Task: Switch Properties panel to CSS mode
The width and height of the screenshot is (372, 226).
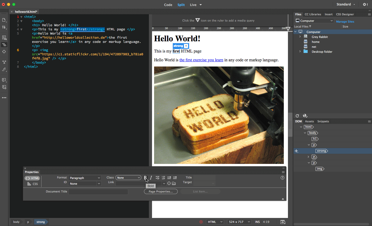Action: (x=33, y=184)
